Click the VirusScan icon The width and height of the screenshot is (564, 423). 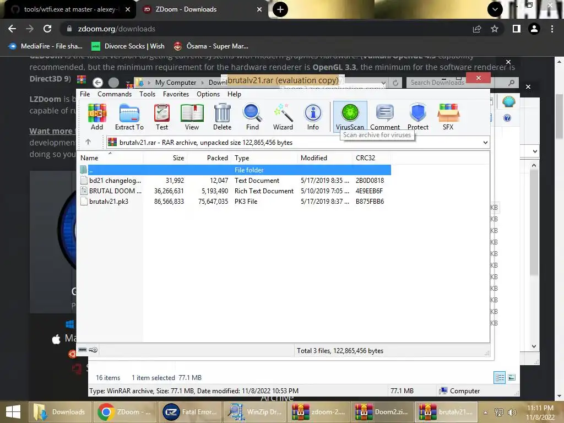350,116
